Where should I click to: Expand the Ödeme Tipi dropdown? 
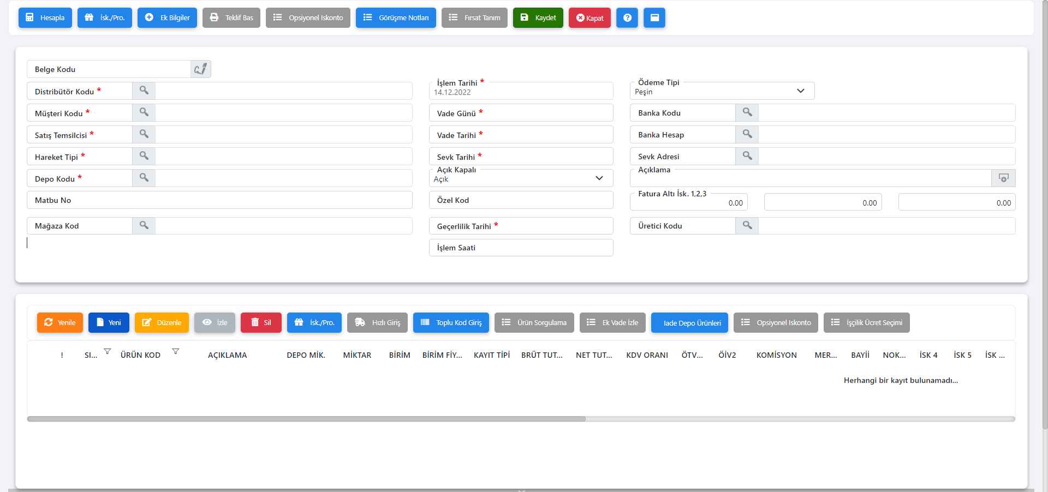[800, 91]
